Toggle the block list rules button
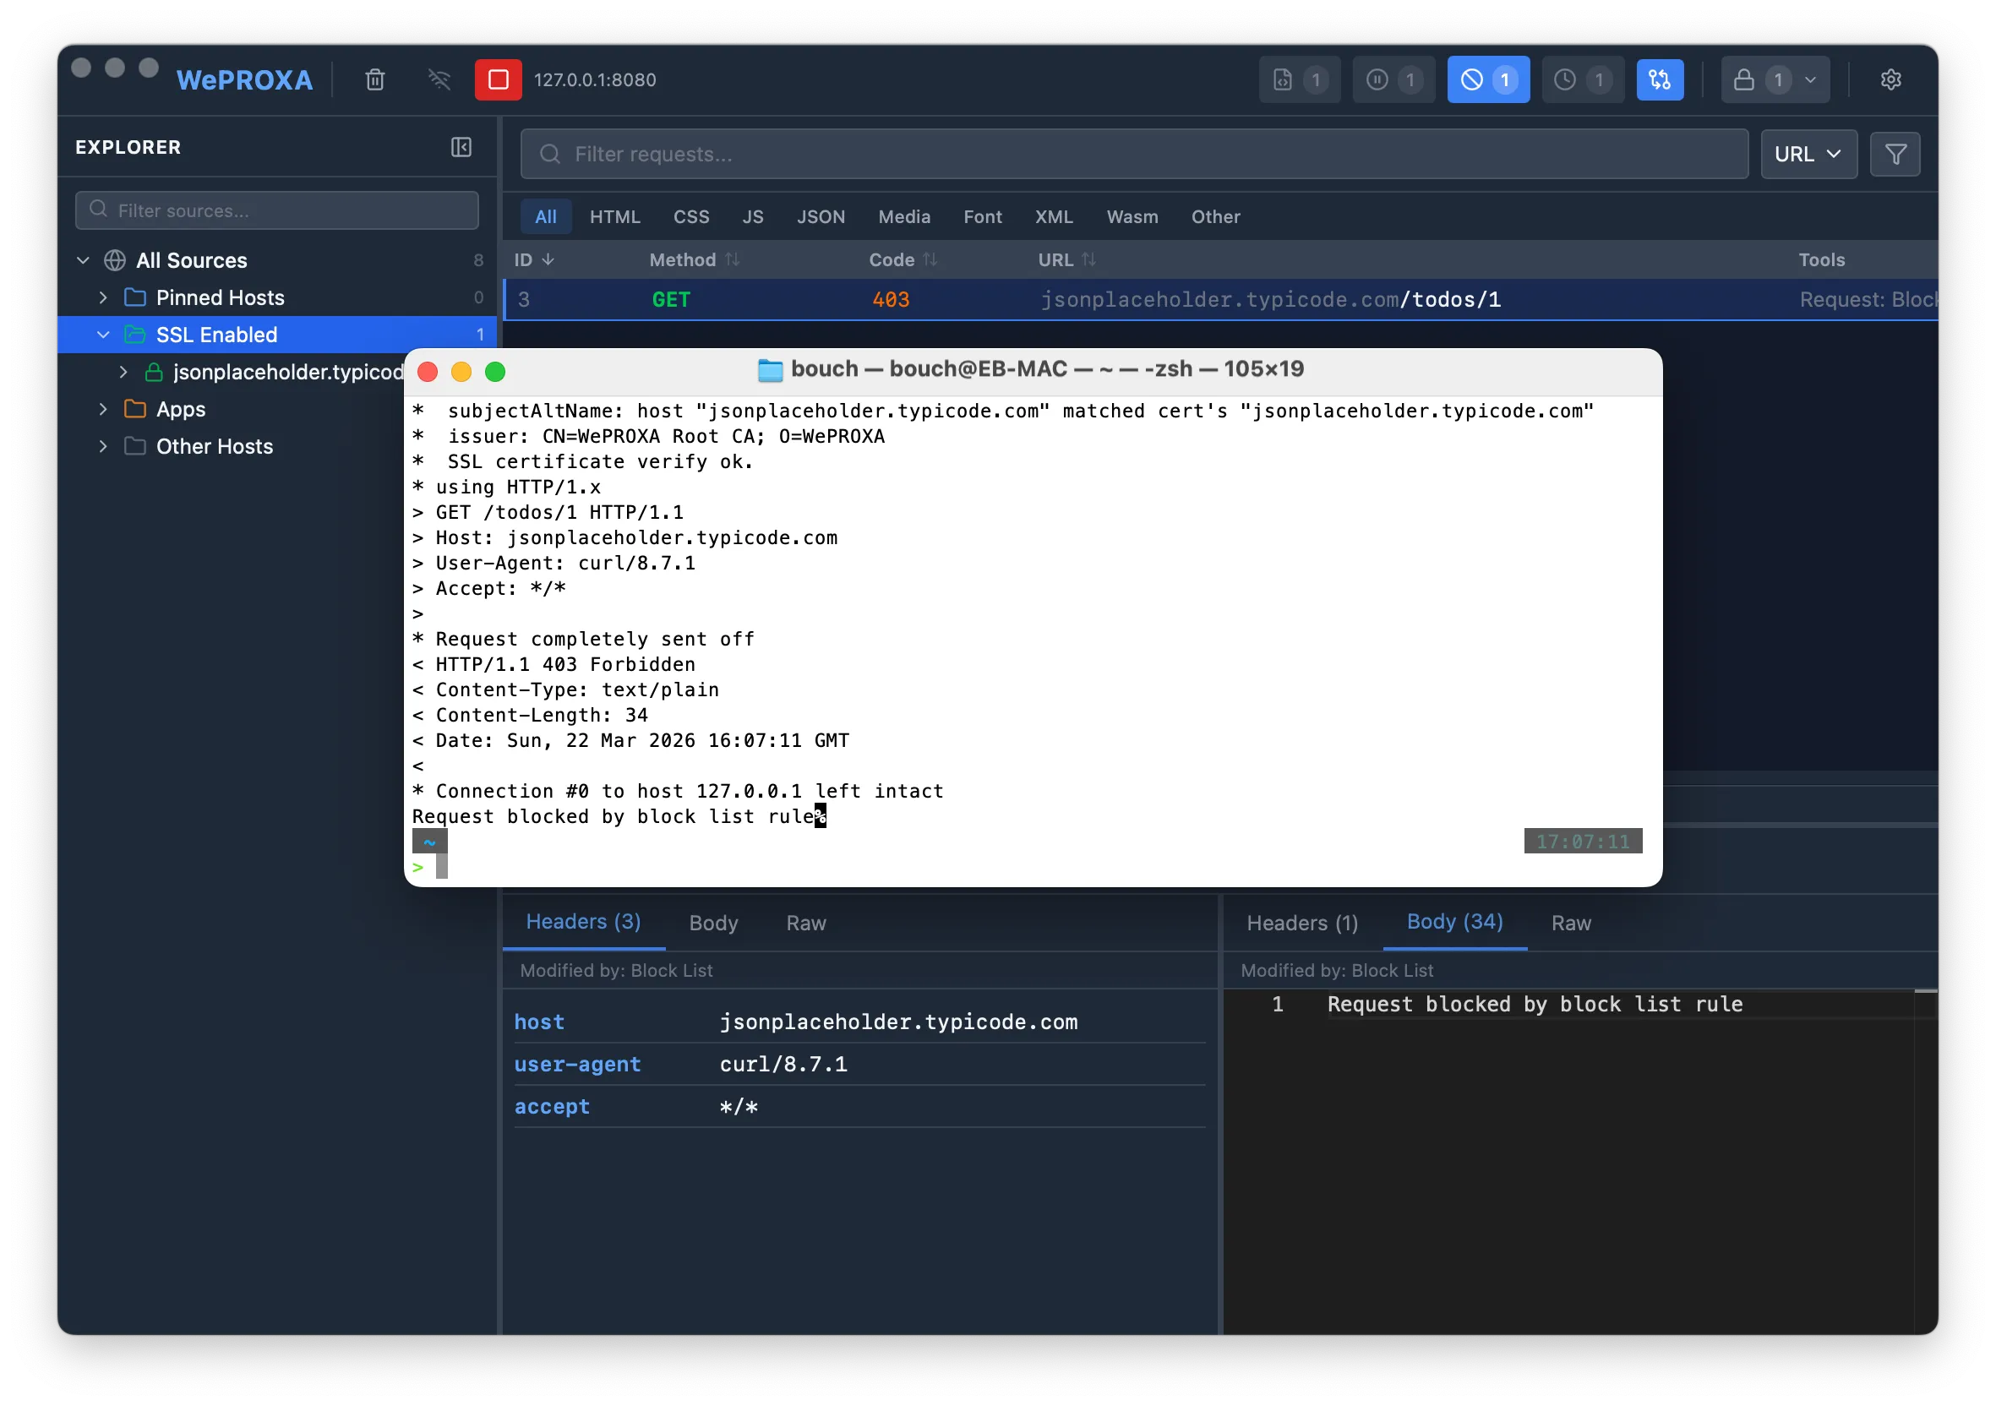Image resolution: width=1996 pixels, height=1406 pixels. tap(1487, 80)
